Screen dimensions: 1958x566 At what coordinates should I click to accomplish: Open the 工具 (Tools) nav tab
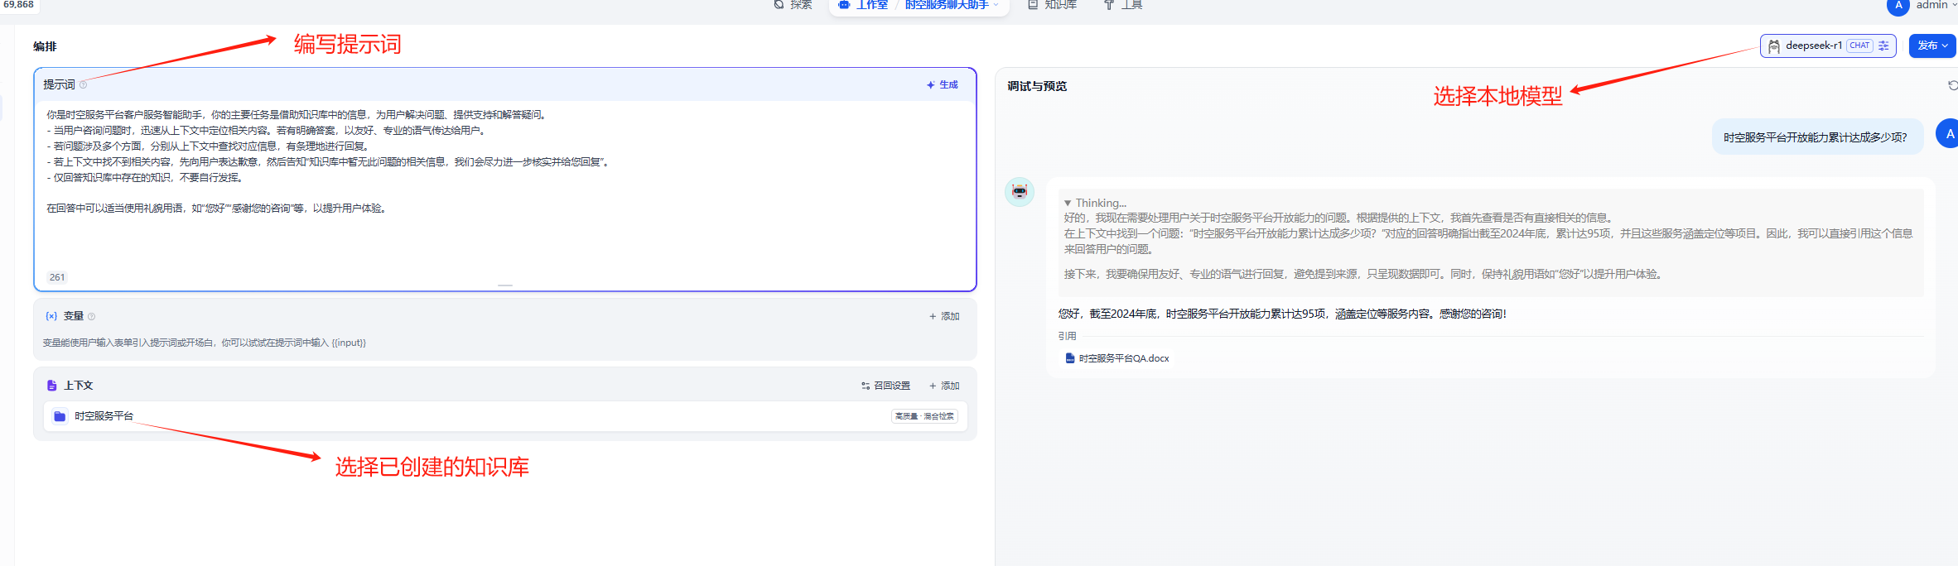pyautogui.click(x=1123, y=5)
